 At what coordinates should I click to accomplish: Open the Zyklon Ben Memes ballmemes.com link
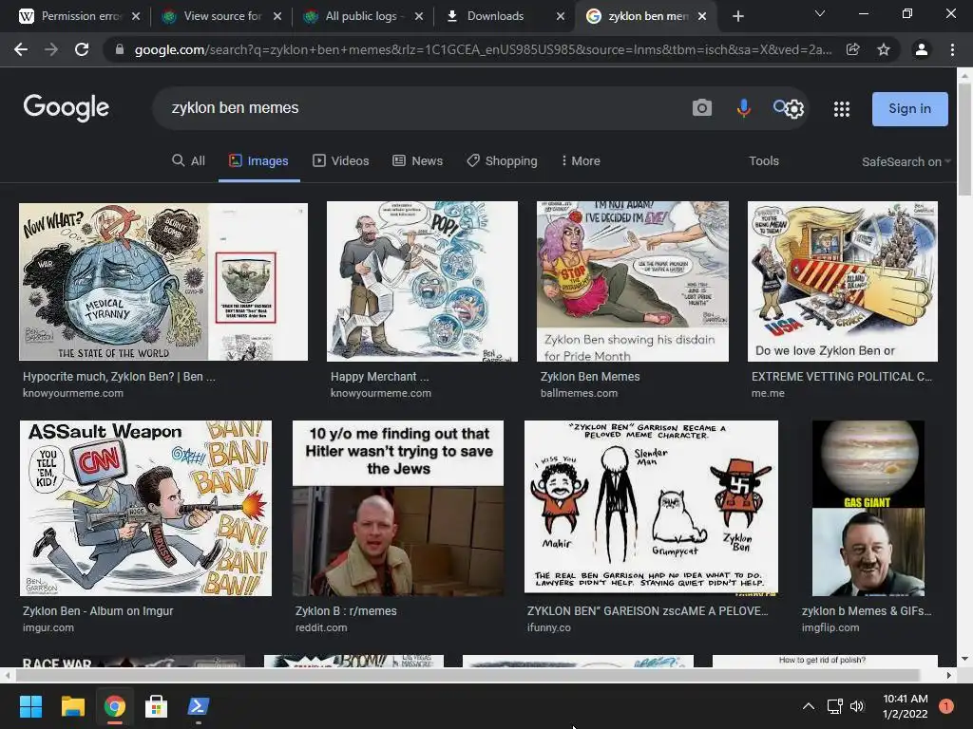[x=589, y=376]
